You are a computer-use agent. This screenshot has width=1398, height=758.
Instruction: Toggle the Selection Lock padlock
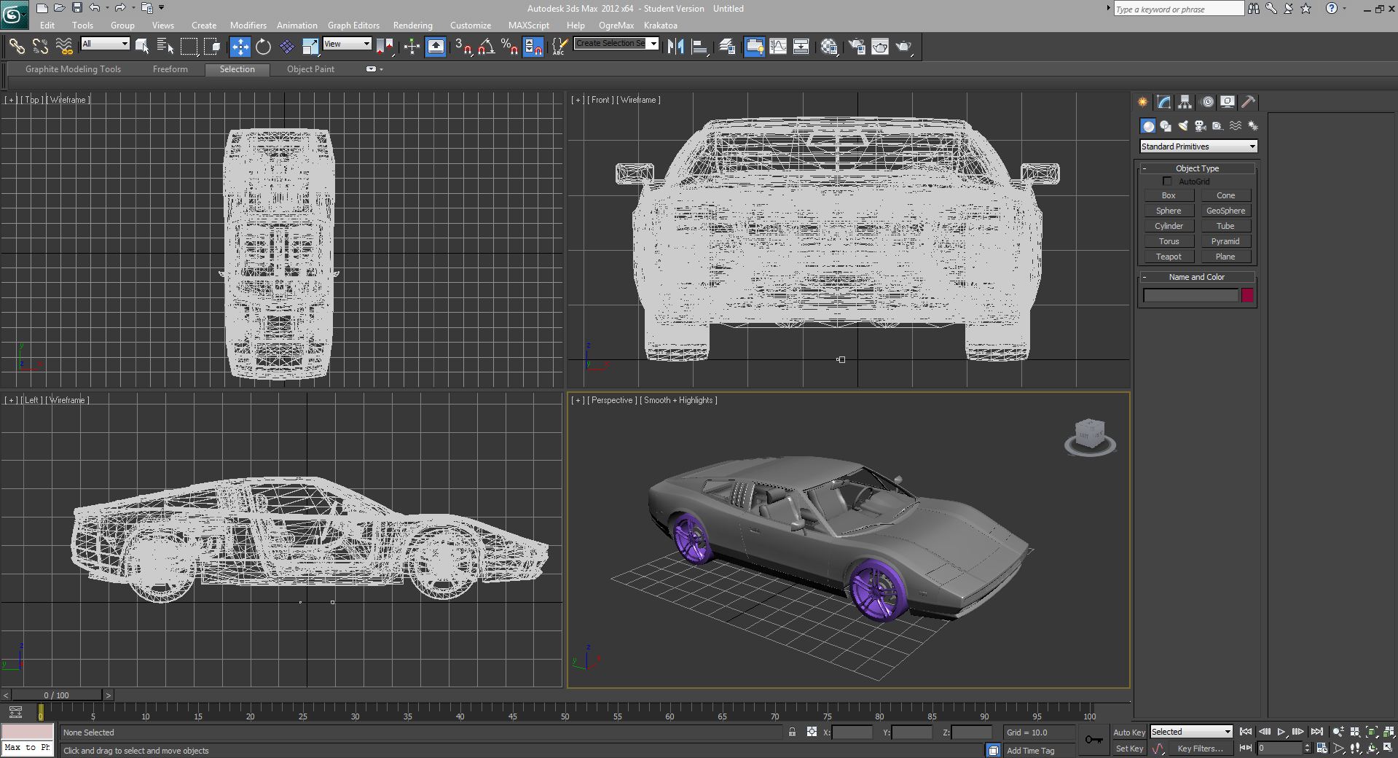click(792, 732)
